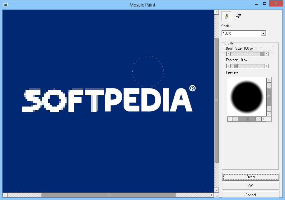
Task: Click the canvas horizontal scrollbar thumb
Action: tap(108, 195)
